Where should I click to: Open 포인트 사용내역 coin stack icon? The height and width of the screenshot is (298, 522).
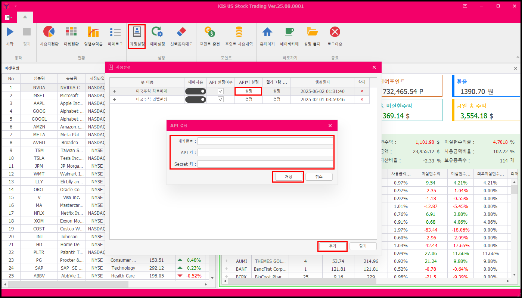point(239,32)
